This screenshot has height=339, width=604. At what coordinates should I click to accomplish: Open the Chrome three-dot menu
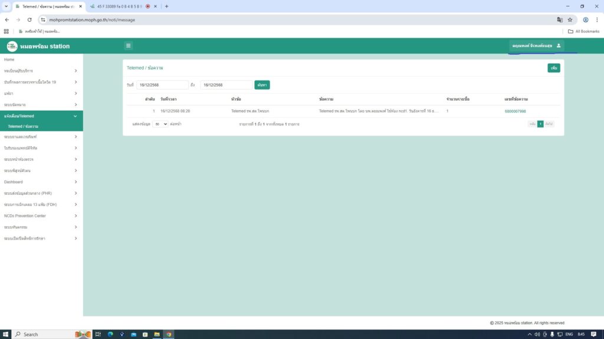tap(597, 19)
